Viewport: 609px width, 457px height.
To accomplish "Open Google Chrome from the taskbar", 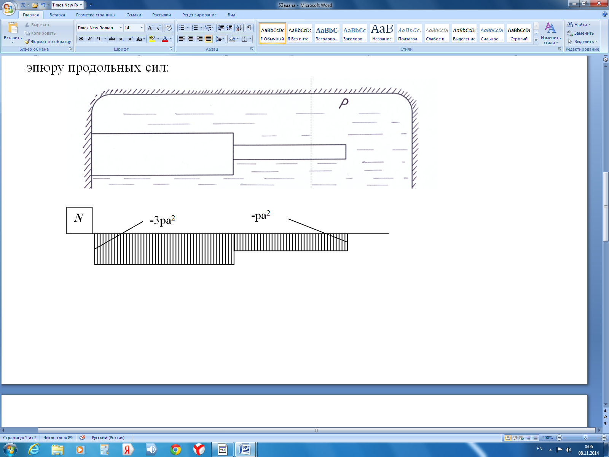I will [175, 449].
